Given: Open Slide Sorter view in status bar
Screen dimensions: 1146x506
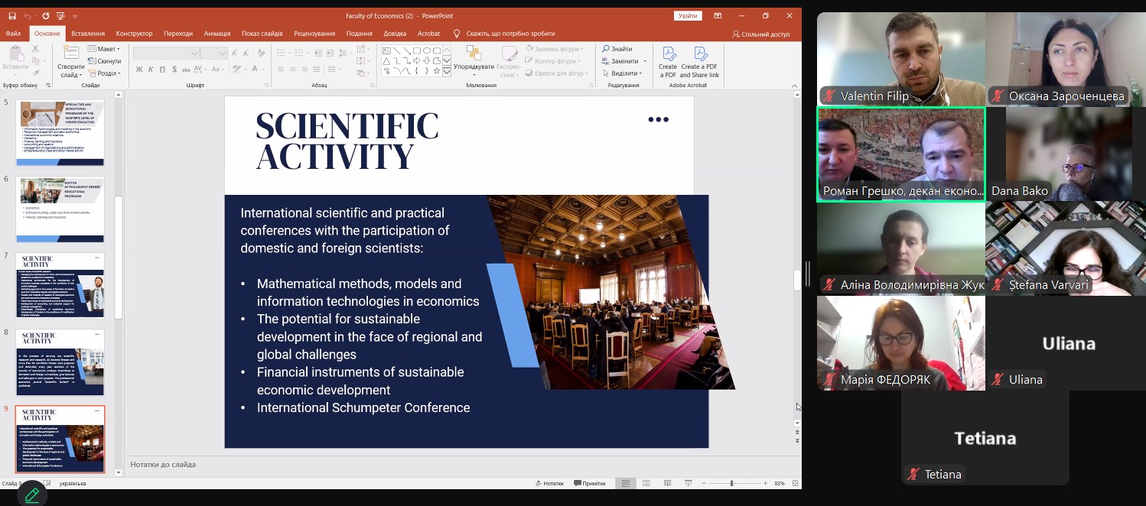Looking at the screenshot, I should [x=646, y=483].
